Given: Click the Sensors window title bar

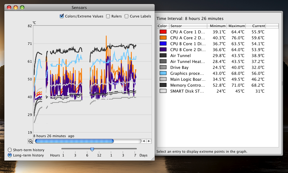Looking at the screenshot, I should [x=79, y=7].
